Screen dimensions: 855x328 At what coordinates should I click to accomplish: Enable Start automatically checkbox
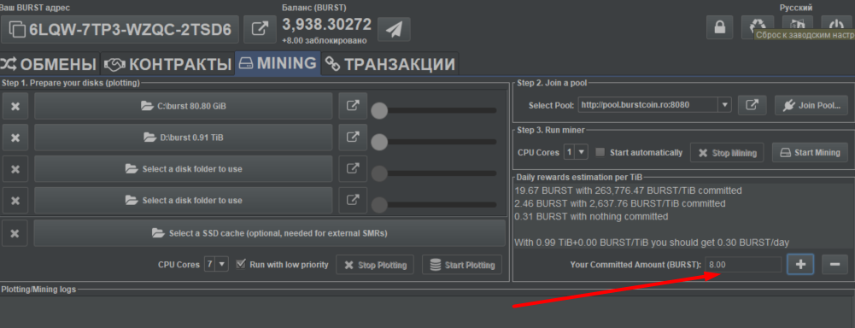[600, 152]
